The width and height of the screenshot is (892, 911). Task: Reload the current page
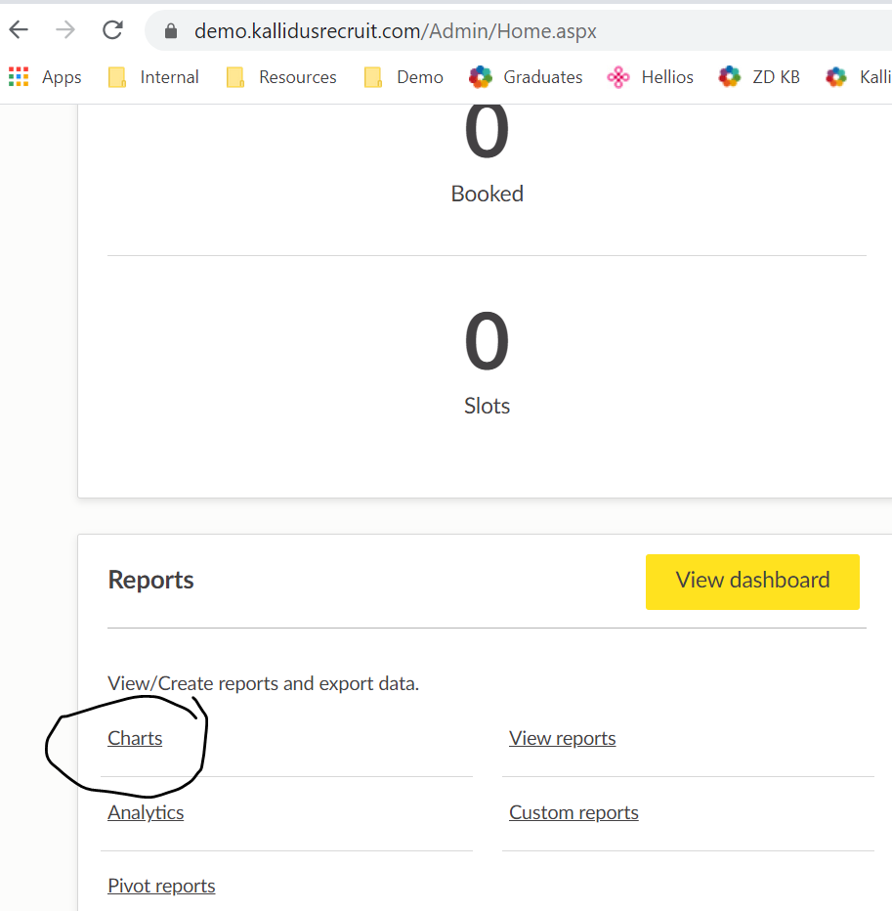point(113,30)
